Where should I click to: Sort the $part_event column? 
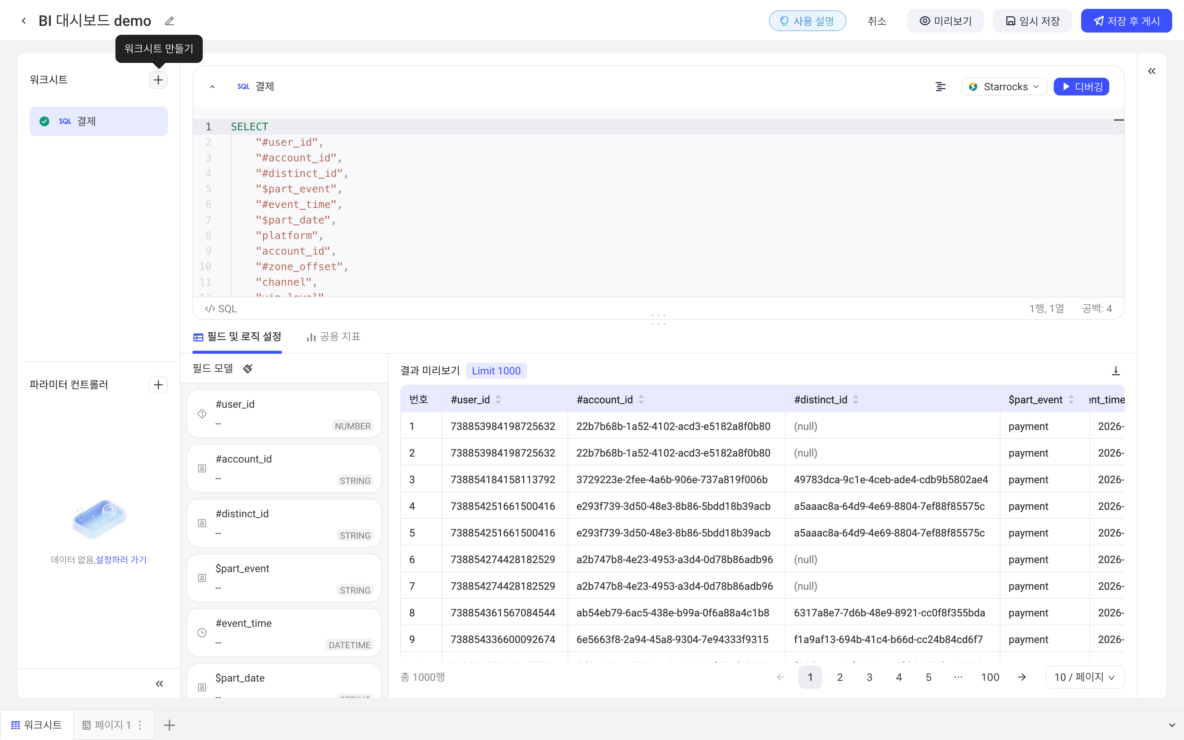1071,399
